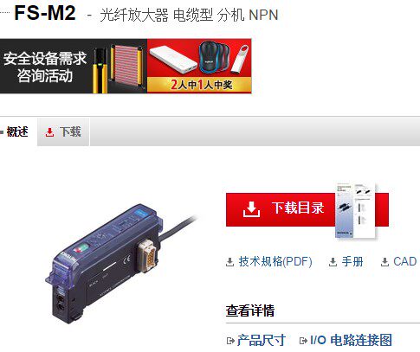The height and width of the screenshot is (352, 420).
Task: Click the catalog brochure thumbnail
Action: (356, 210)
